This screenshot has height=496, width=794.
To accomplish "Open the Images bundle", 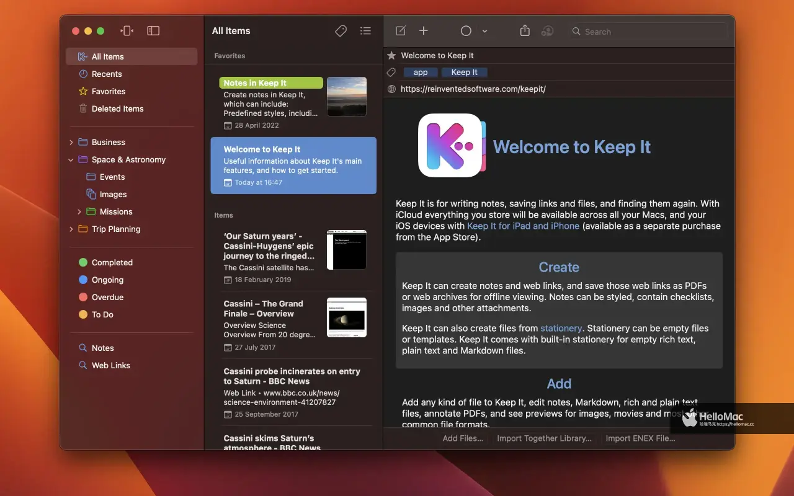I will point(113,194).
